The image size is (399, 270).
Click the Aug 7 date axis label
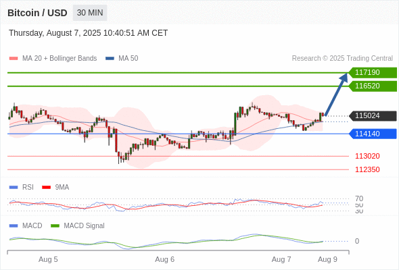pos(281,260)
